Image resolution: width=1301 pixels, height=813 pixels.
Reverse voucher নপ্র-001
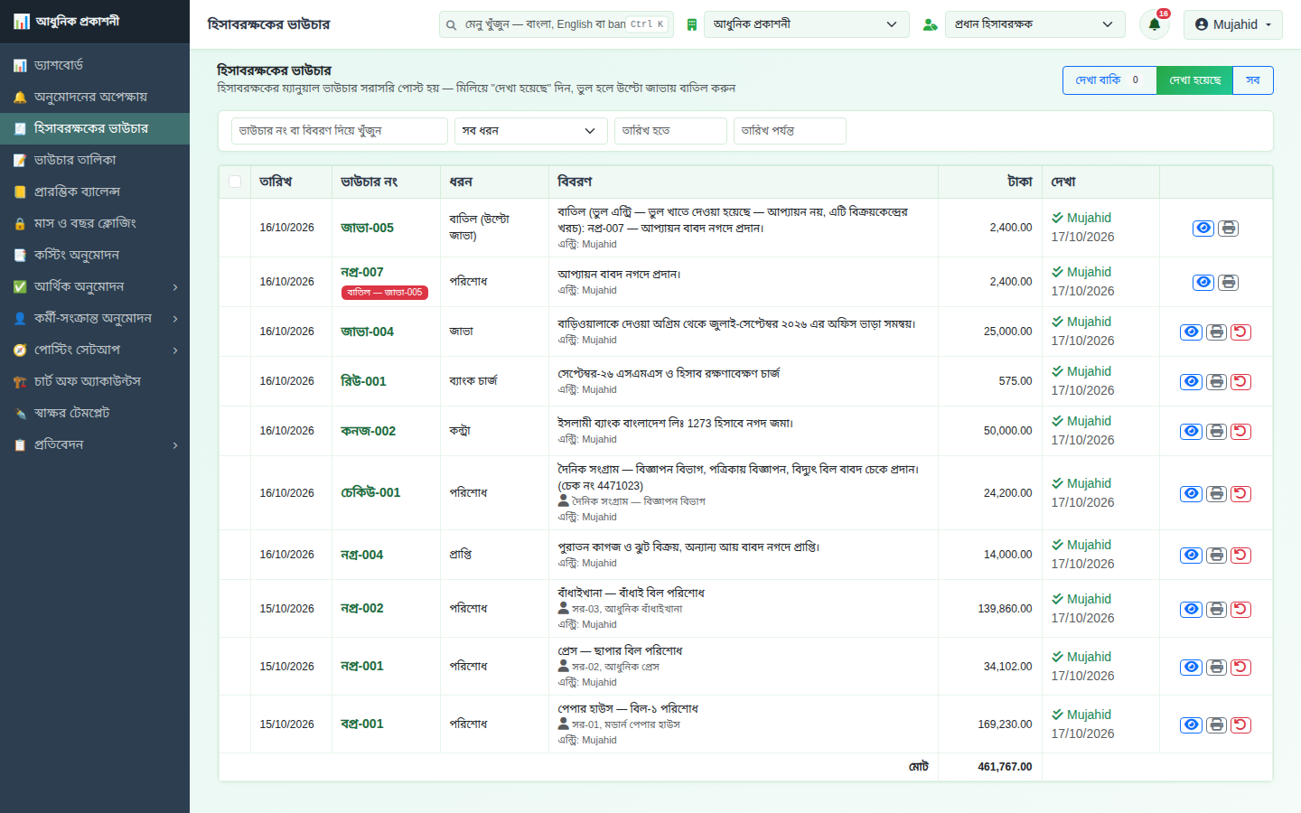pos(1240,667)
